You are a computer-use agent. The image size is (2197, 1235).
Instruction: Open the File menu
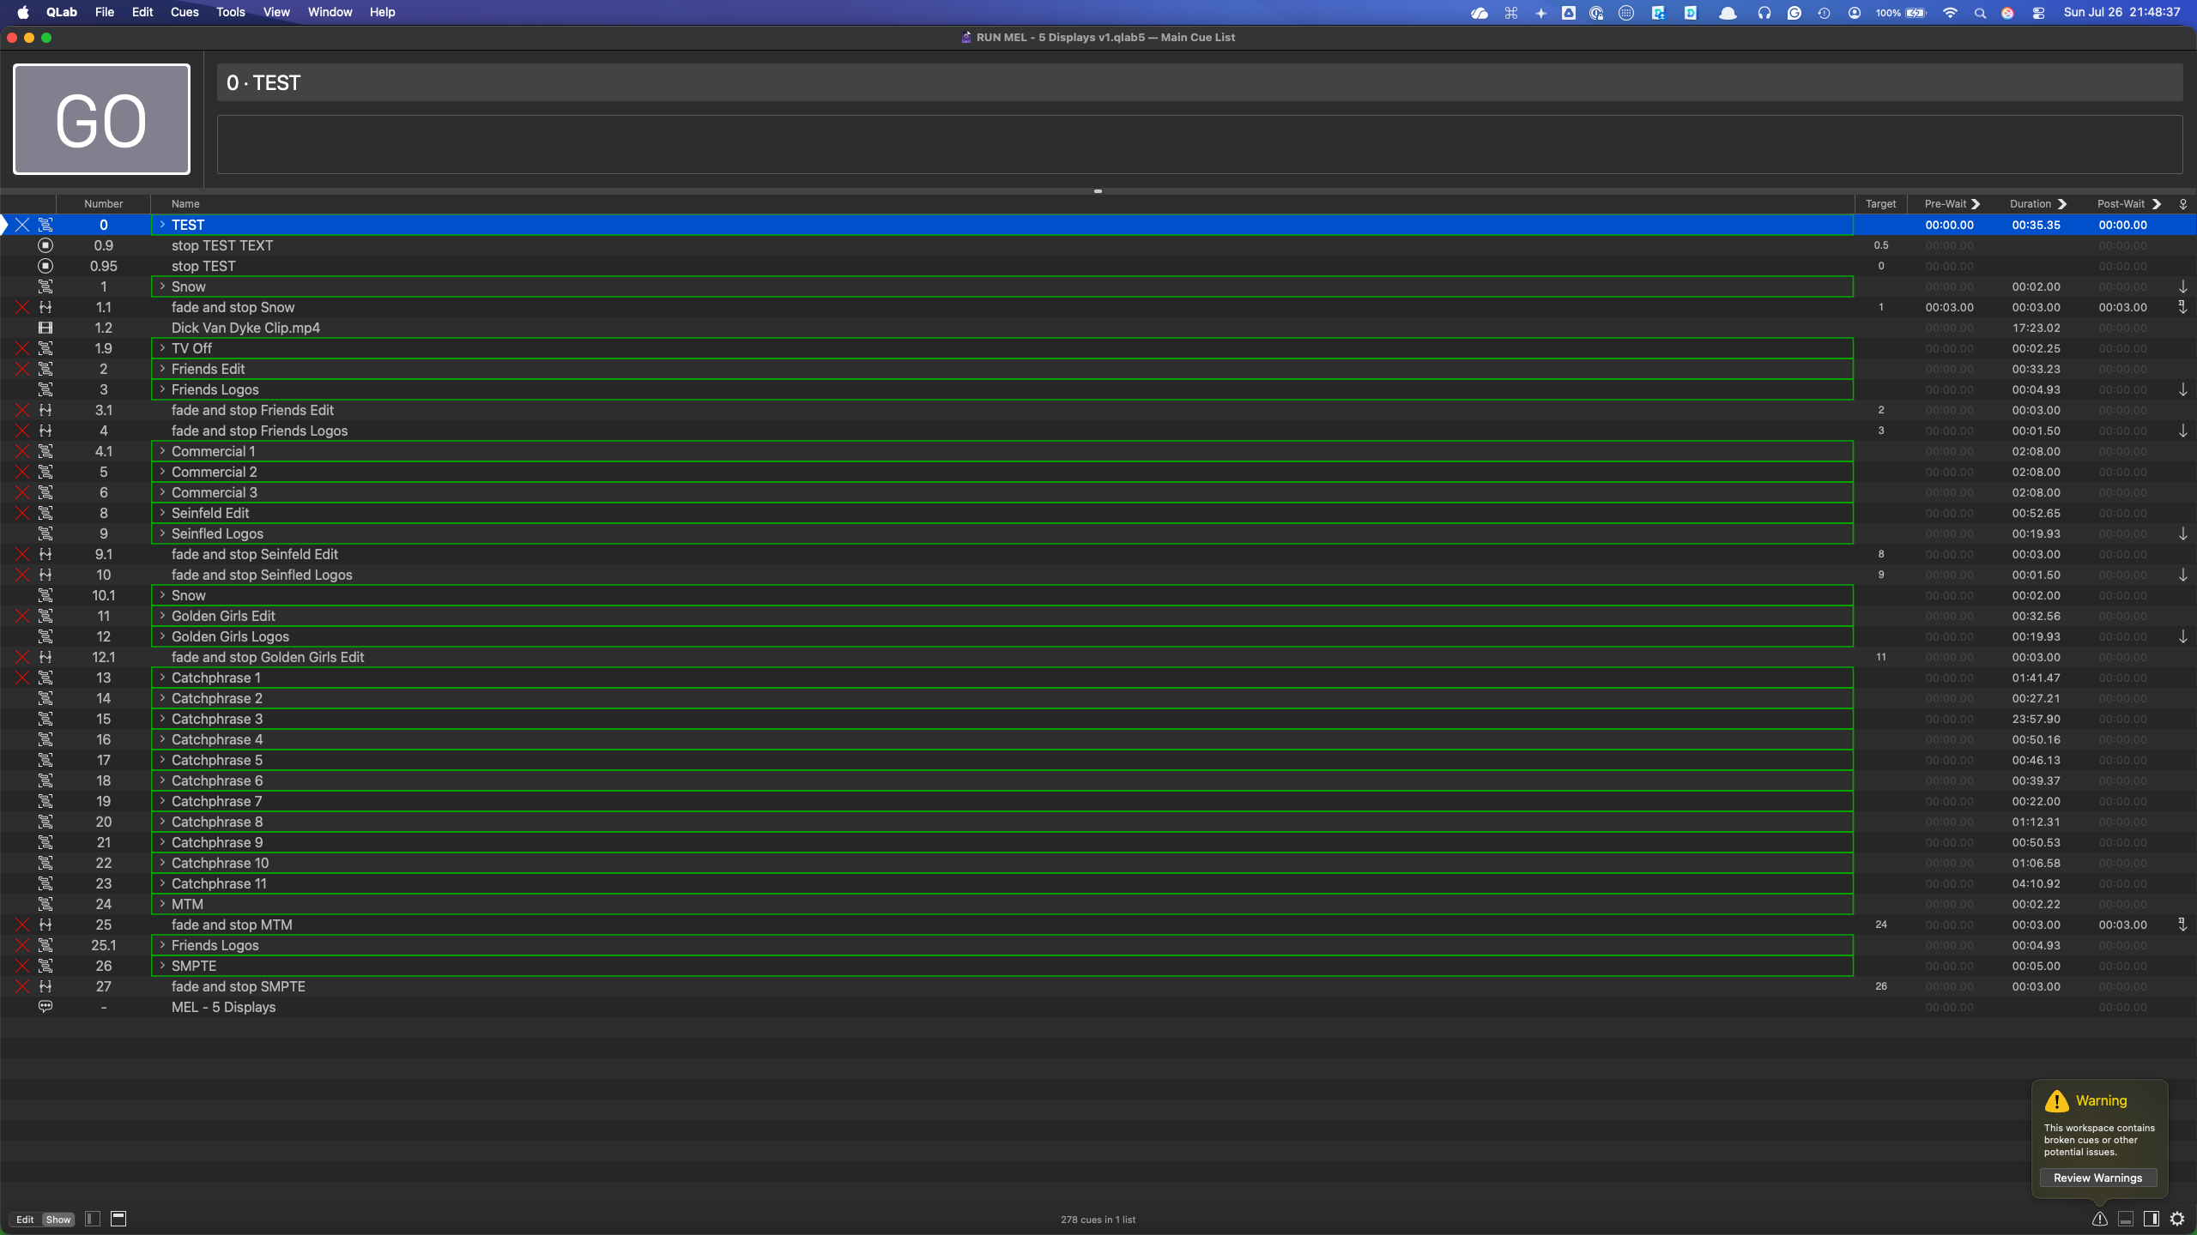(x=105, y=12)
